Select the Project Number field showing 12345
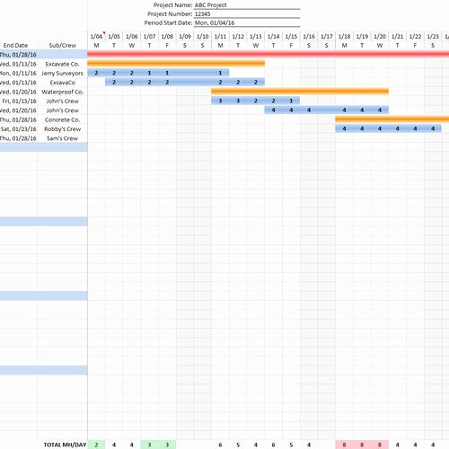This screenshot has height=449, width=449. coord(247,14)
